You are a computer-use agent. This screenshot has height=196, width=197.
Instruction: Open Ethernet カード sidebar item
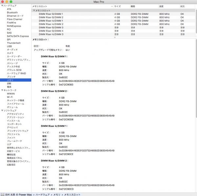[x=15, y=16]
